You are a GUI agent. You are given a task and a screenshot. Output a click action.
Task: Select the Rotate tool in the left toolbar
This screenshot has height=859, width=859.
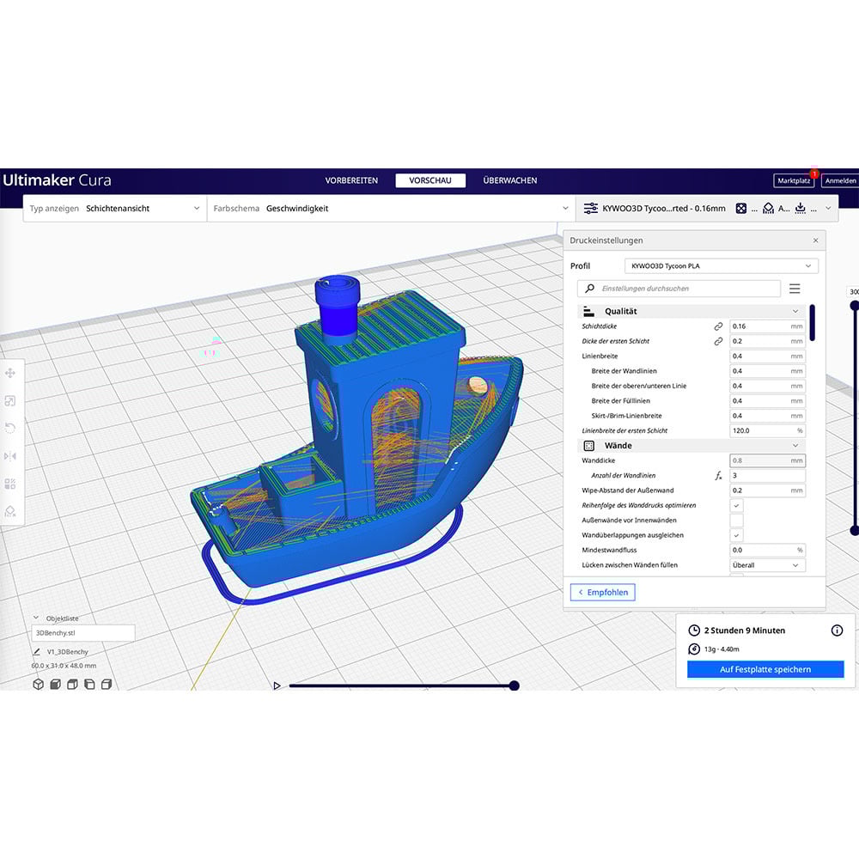click(x=9, y=429)
